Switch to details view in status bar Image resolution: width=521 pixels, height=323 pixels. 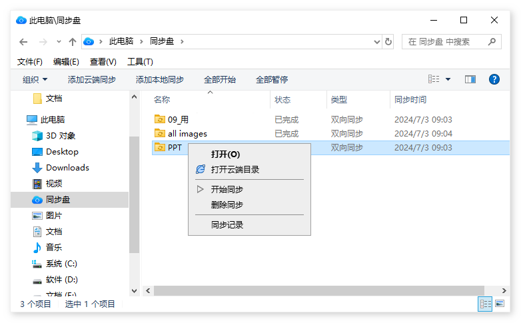[x=485, y=304]
